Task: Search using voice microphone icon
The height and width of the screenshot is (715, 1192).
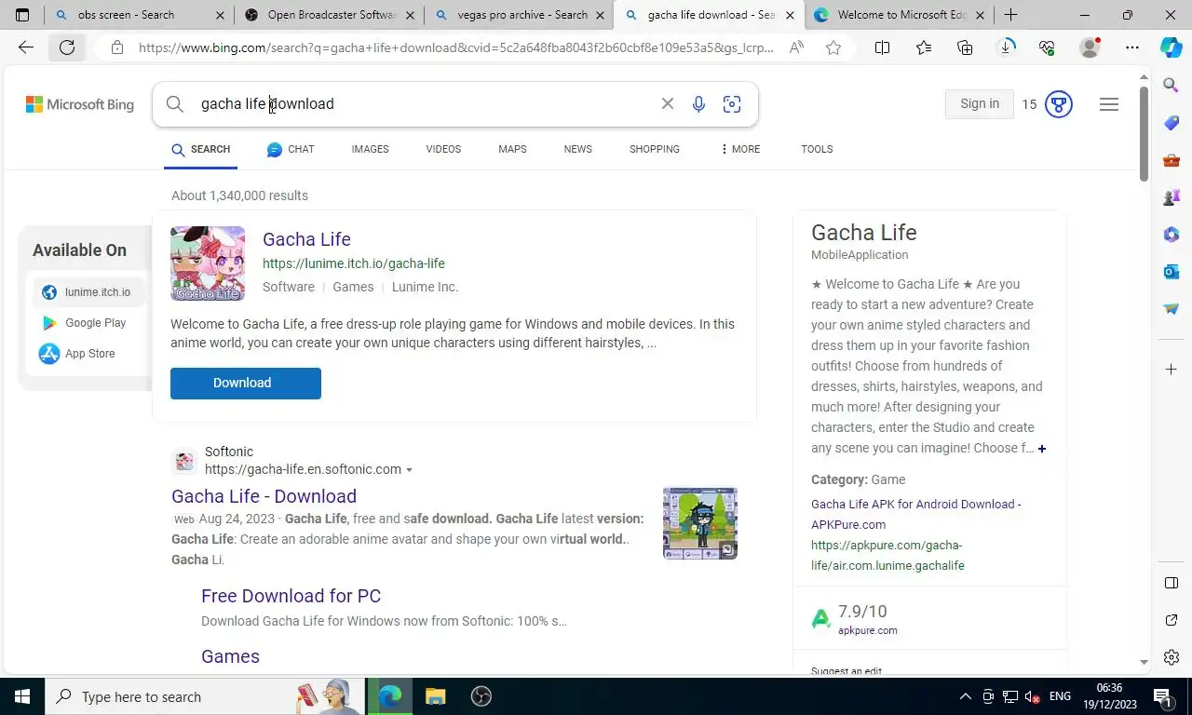Action: [x=698, y=104]
